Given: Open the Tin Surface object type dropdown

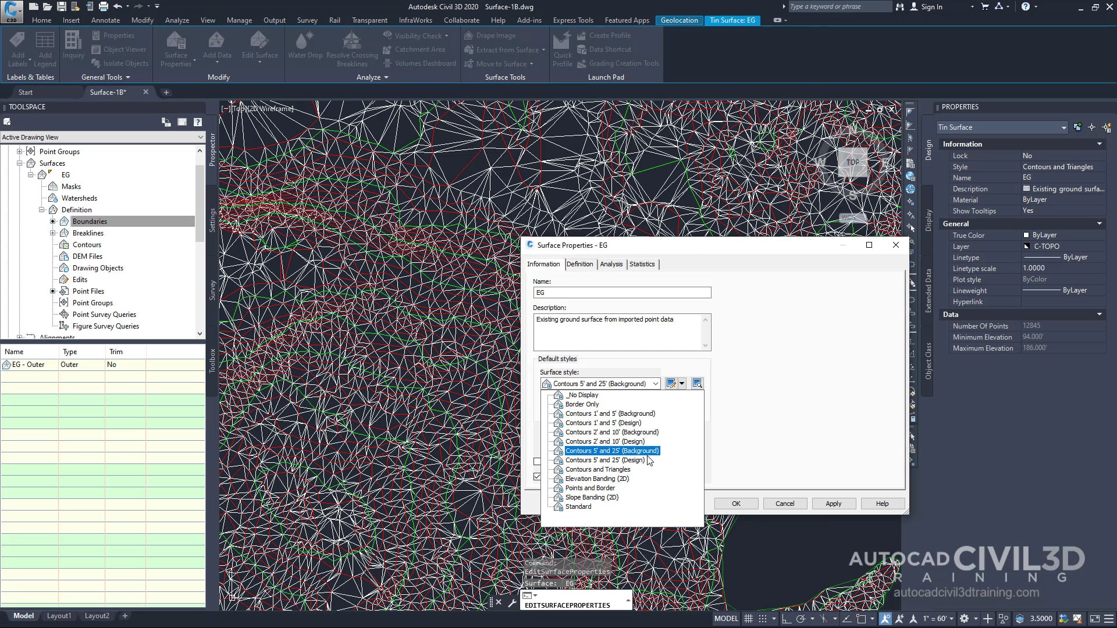Looking at the screenshot, I should click(x=1063, y=127).
